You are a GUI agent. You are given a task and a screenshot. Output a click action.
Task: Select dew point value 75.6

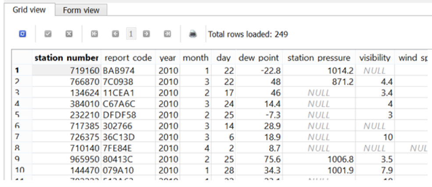point(259,159)
